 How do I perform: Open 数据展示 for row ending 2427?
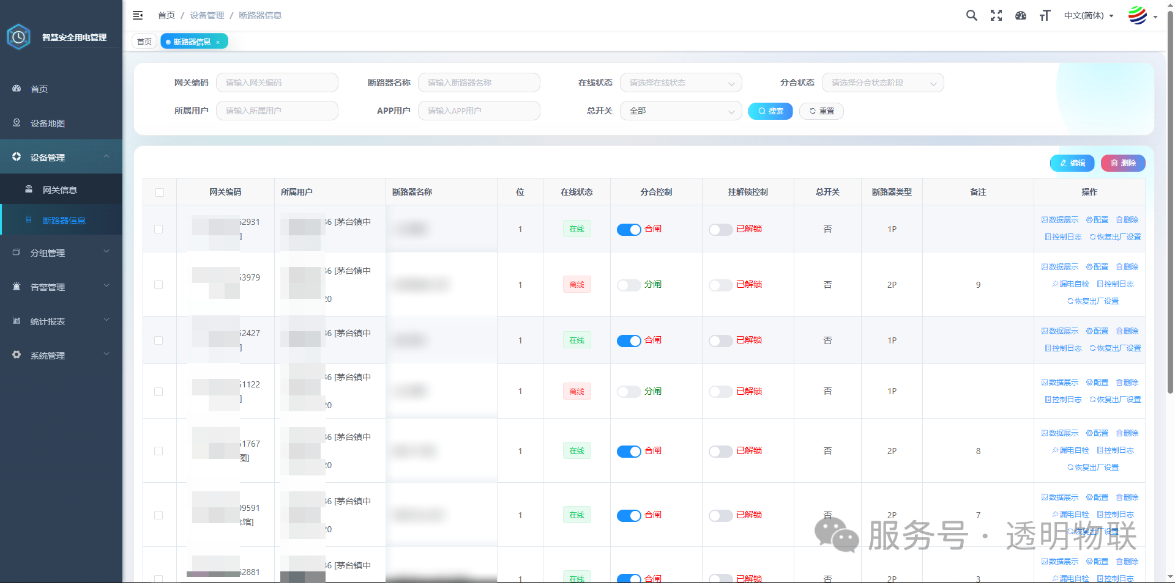pos(1060,331)
